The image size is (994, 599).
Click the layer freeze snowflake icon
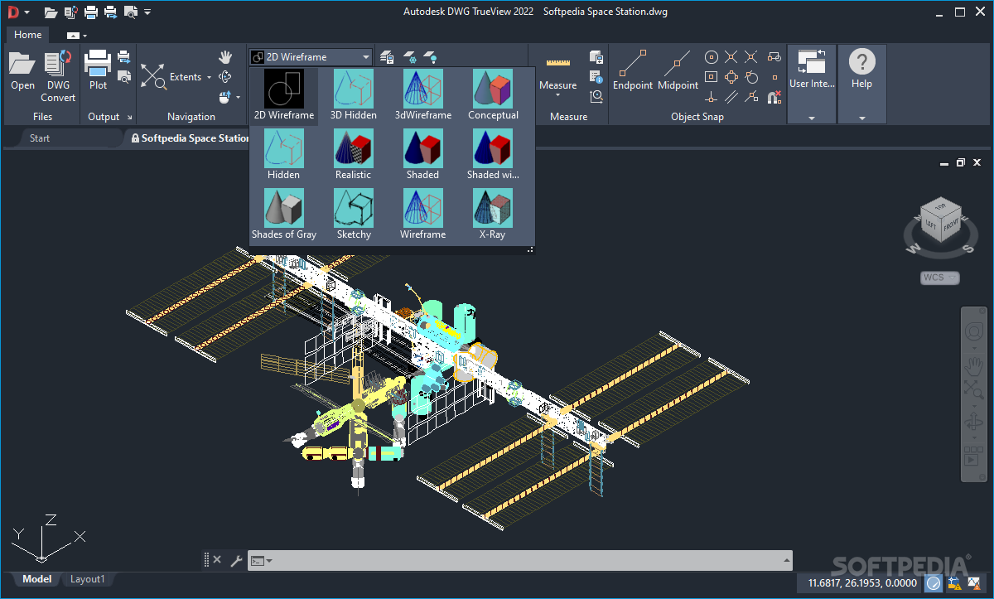[409, 57]
